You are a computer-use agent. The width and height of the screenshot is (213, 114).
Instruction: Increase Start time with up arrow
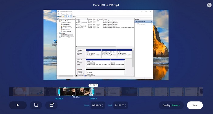pyautogui.click(x=103, y=104)
